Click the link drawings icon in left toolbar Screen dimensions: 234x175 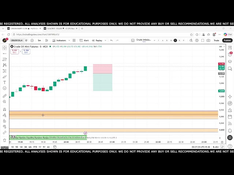(x=5, y=132)
